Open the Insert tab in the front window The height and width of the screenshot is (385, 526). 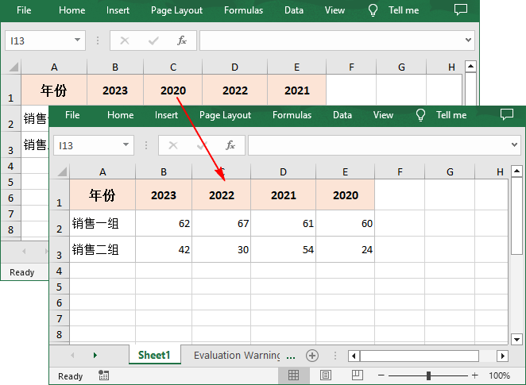point(166,115)
